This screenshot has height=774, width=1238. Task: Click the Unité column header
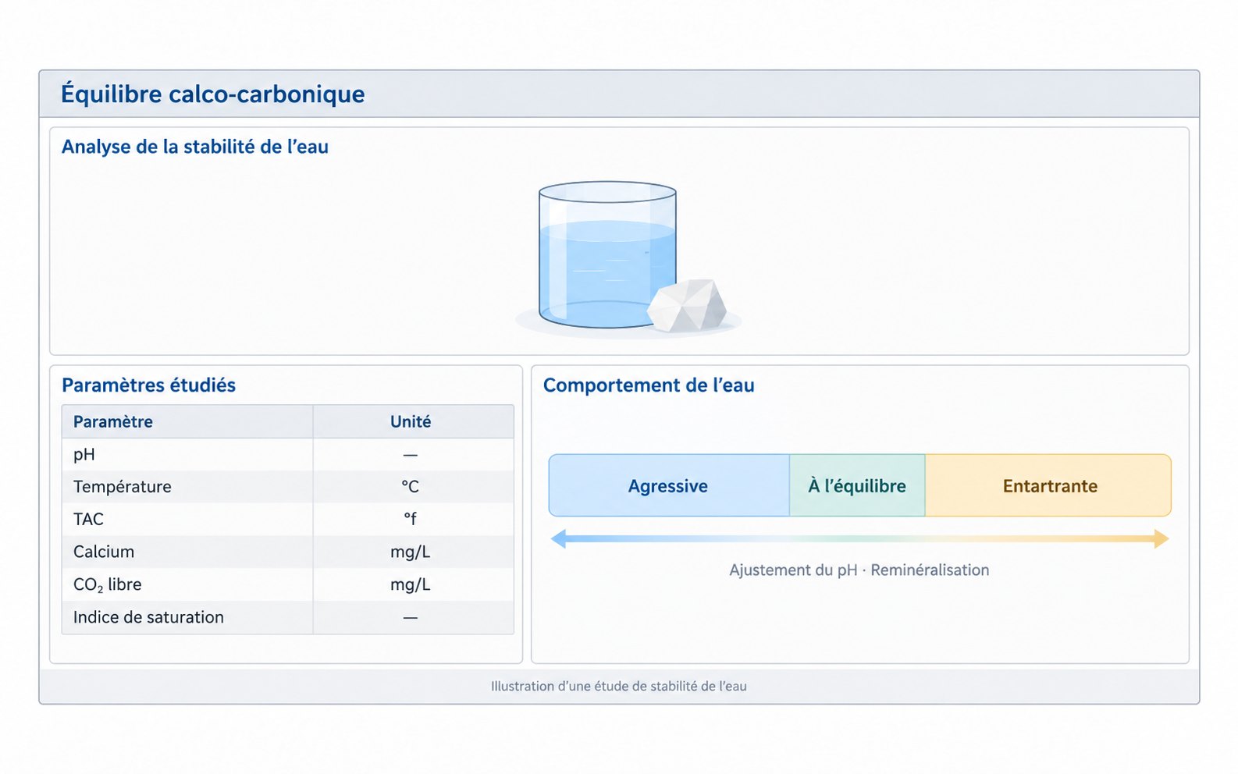pos(413,421)
